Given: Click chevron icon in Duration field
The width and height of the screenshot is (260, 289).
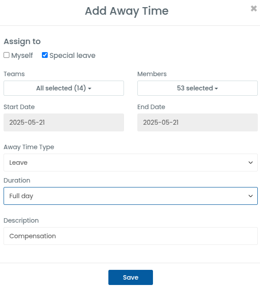Looking at the screenshot, I should point(251,196).
